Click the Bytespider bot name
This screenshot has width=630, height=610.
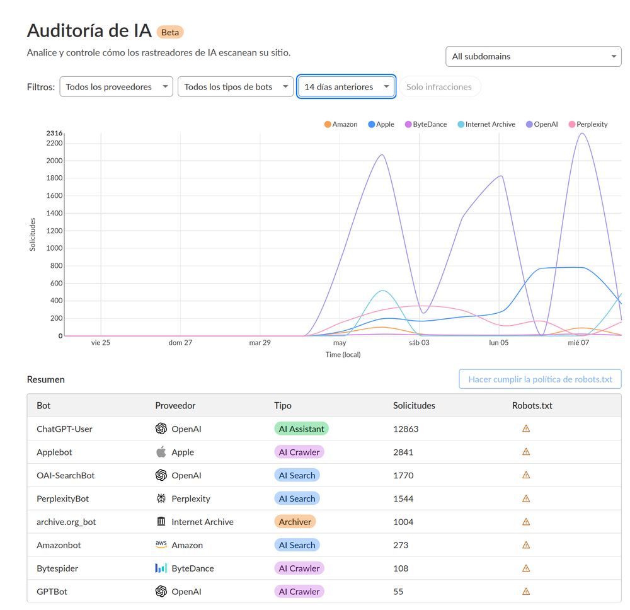[x=57, y=568]
